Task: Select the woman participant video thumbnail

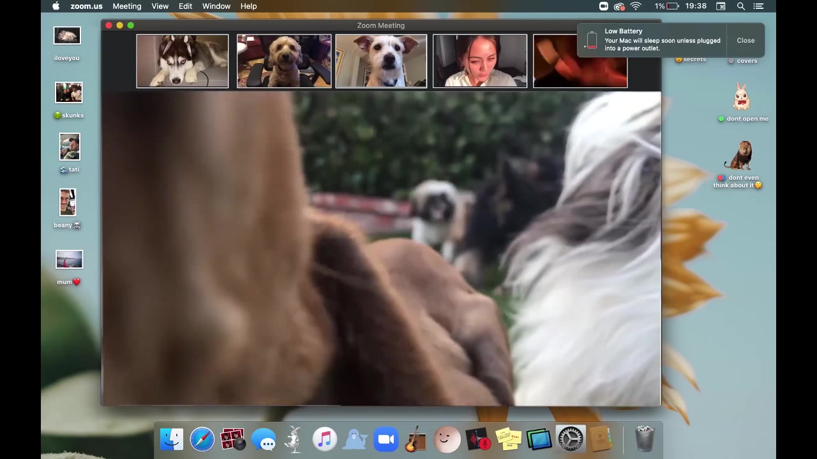Action: (480, 61)
